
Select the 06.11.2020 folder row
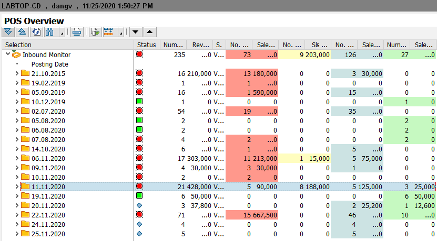tap(48, 158)
